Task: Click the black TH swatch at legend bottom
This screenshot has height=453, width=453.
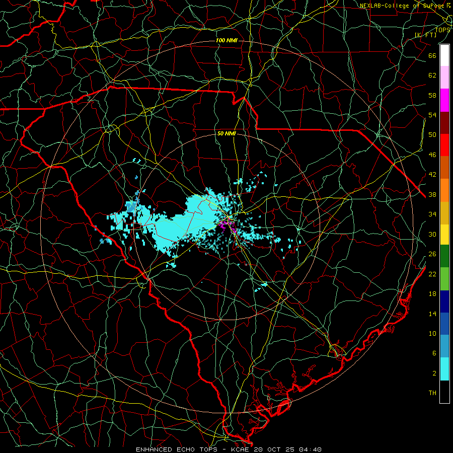Action: pyautogui.click(x=444, y=392)
